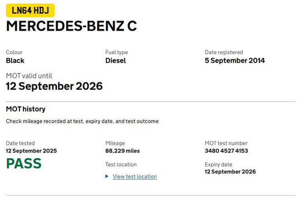
Task: Expand the View test location arrow
Action: tap(107, 176)
